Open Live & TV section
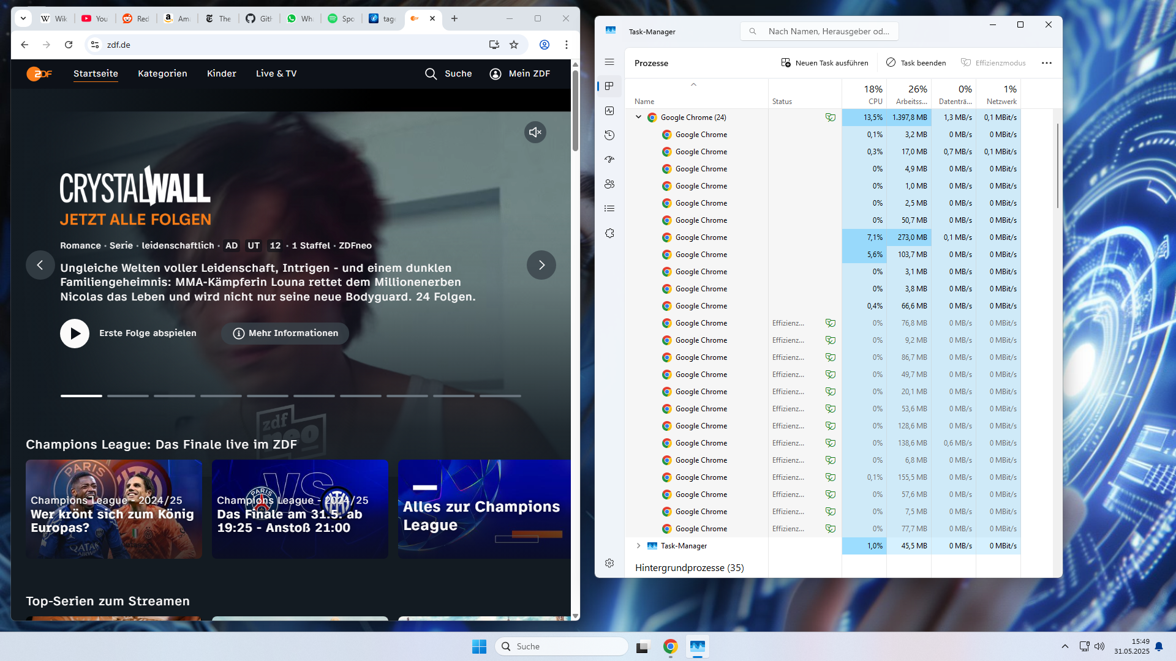 276,73
